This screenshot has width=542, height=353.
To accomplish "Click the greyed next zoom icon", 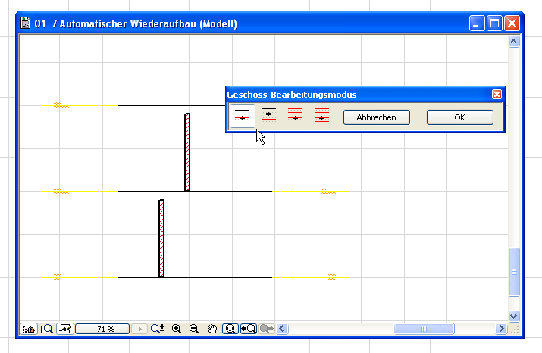I will click(267, 329).
